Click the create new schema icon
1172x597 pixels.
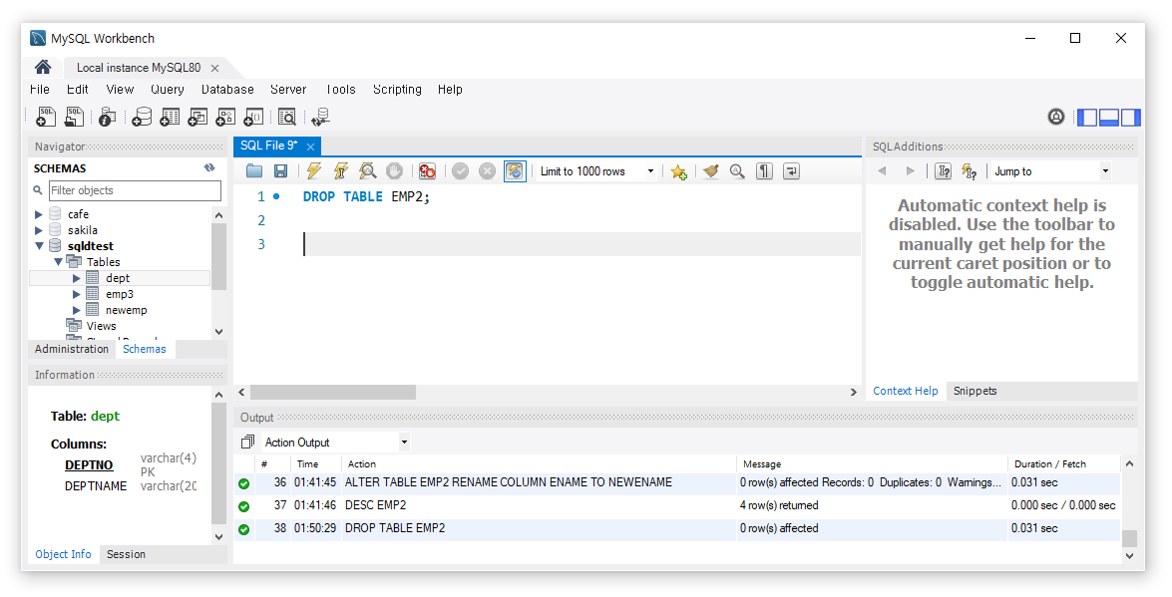(142, 117)
